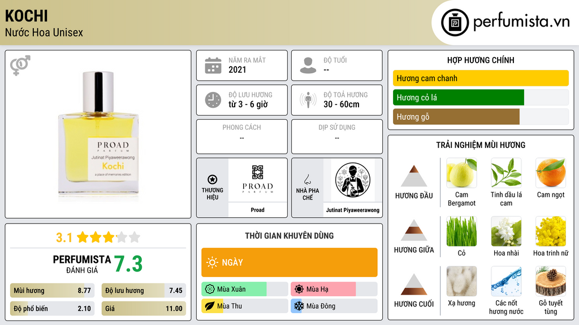Click the perfumista.vn site name
579x325 pixels.
tap(521, 21)
